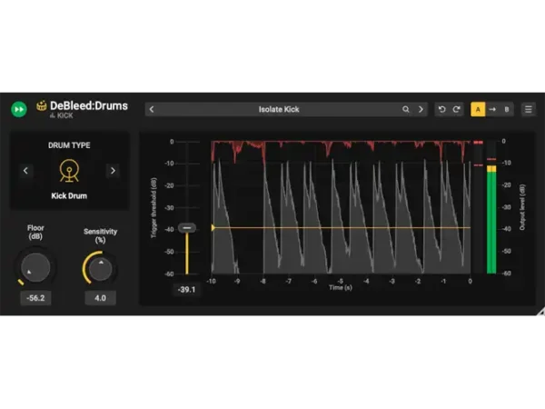This screenshot has height=409, width=545.
Task: Click the green bypass fast-forward button
Action: click(19, 109)
